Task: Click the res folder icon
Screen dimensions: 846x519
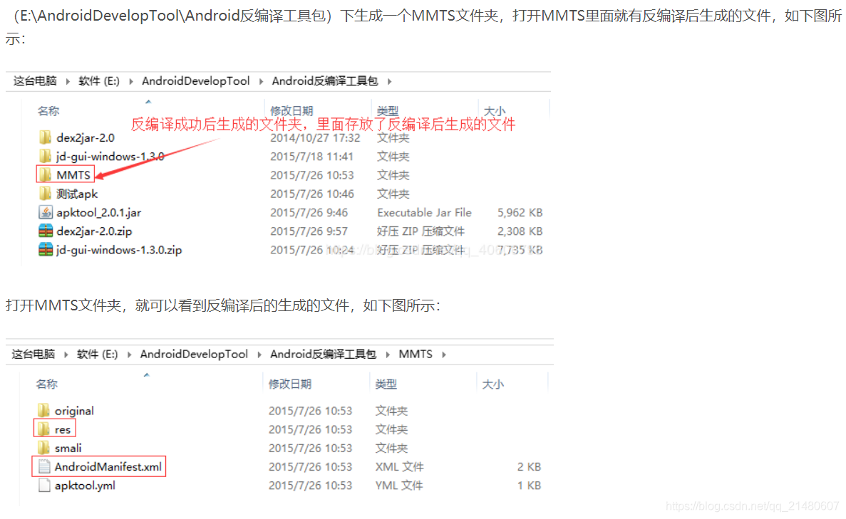Action: (x=43, y=429)
